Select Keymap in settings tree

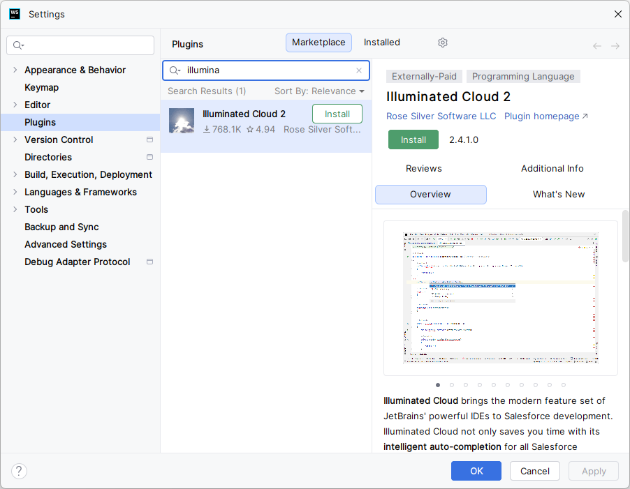click(80, 87)
